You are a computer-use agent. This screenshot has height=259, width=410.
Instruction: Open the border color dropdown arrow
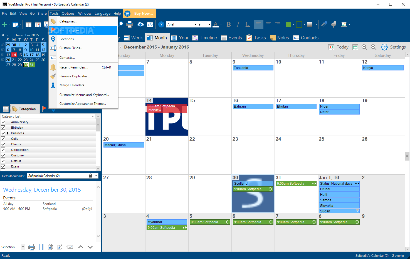[x=304, y=24]
